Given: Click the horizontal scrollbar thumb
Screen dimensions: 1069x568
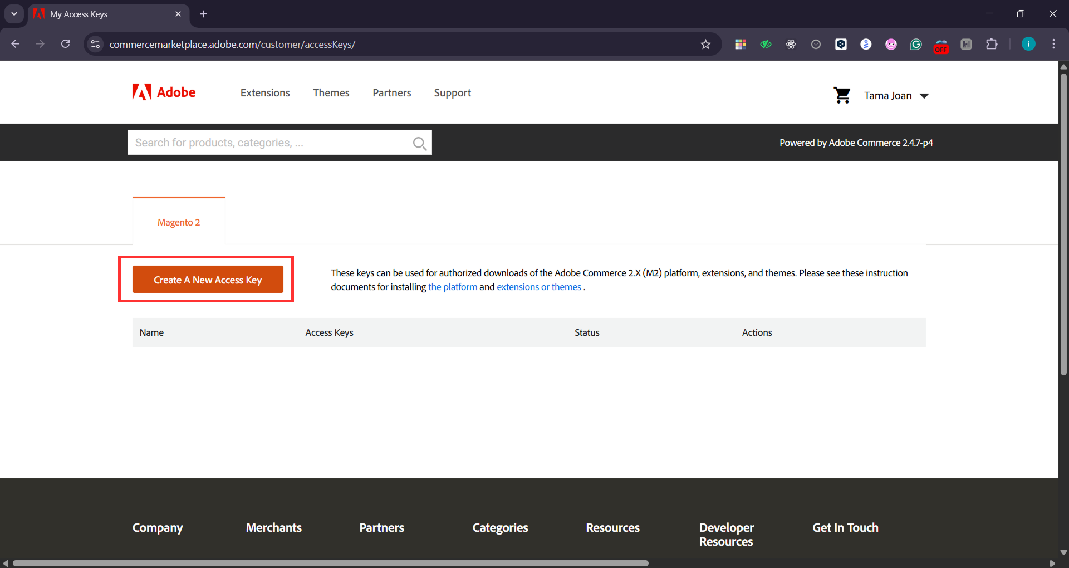Looking at the screenshot, I should pos(331,563).
